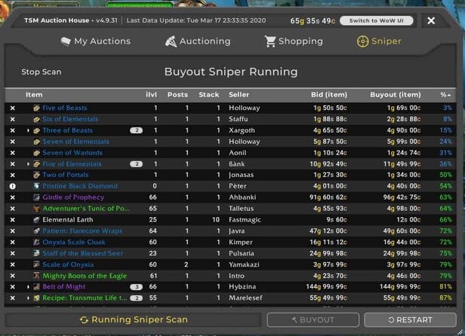Click the count badge on Three of Beasts
Viewport: 465px width, 336px height.
pyautogui.click(x=136, y=130)
